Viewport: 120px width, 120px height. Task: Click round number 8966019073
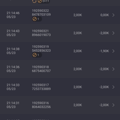point(41,35)
